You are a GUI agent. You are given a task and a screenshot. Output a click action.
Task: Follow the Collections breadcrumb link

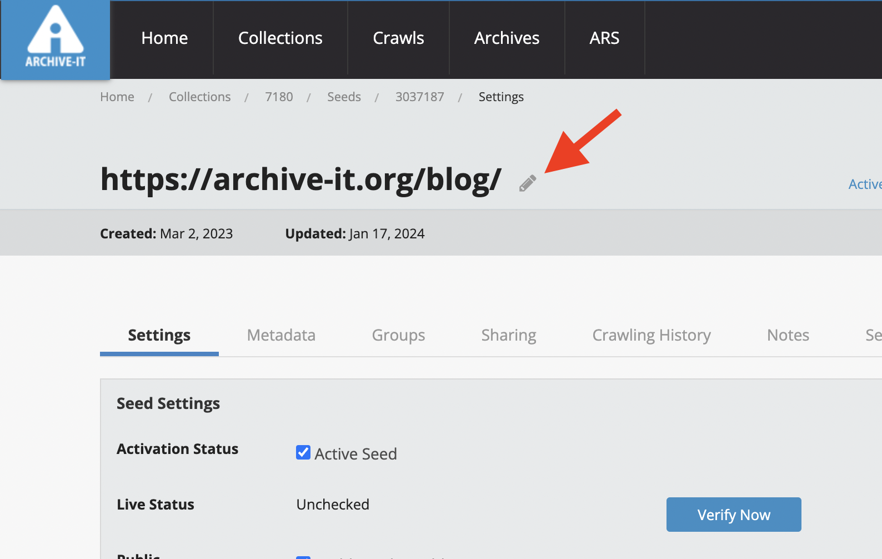[x=199, y=97]
